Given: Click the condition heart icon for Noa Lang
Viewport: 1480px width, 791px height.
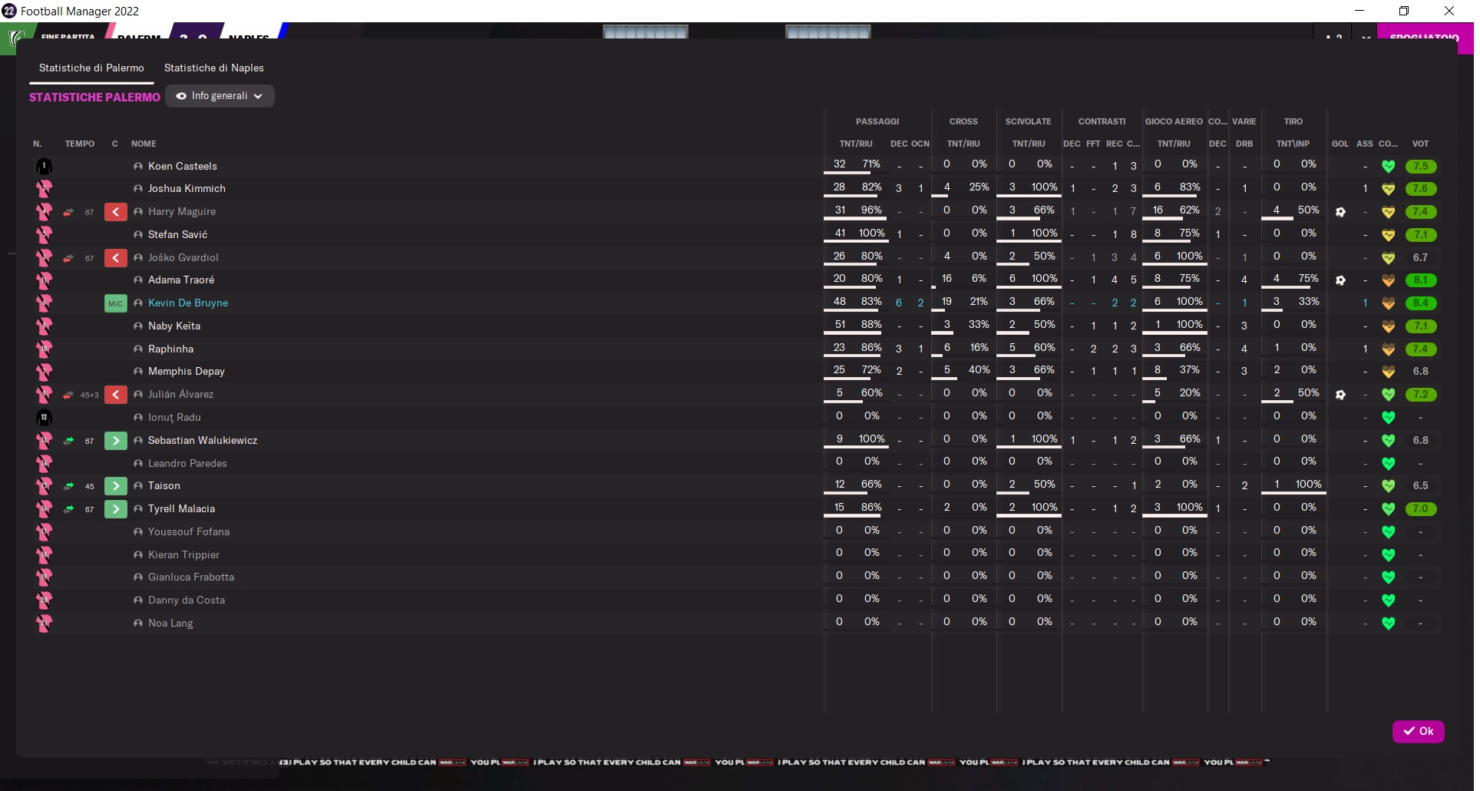Looking at the screenshot, I should (1388, 623).
